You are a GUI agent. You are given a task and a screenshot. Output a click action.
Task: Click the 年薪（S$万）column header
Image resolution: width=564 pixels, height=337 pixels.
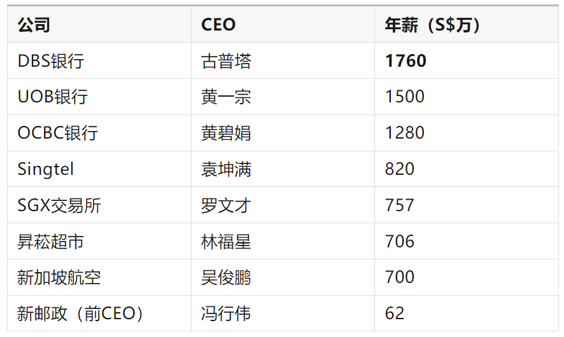tap(466, 24)
